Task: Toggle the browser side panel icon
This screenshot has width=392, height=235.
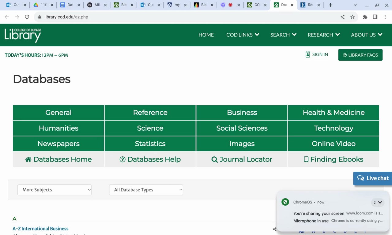Action: point(375,17)
